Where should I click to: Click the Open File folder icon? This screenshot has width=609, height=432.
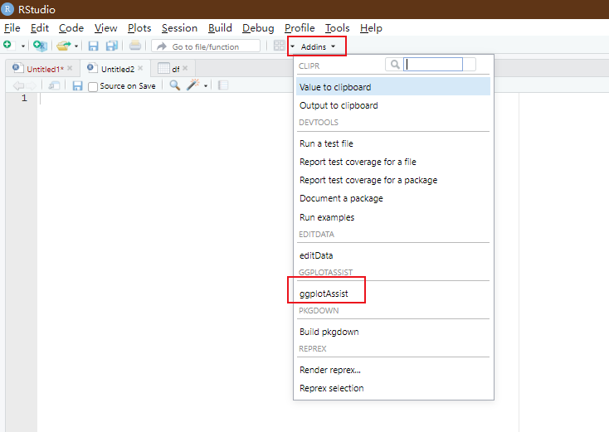64,46
